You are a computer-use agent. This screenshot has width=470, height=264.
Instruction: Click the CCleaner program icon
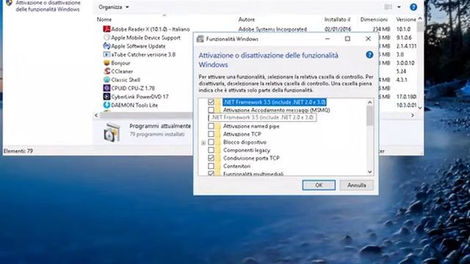coord(106,71)
